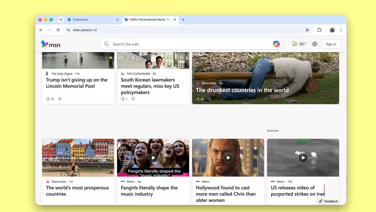The height and width of the screenshot is (212, 376).
Task: Click Metro label on Fangirls card
Action: click(x=130, y=182)
